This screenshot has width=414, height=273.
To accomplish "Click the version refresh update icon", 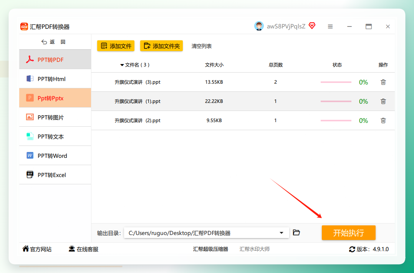I will point(352,249).
